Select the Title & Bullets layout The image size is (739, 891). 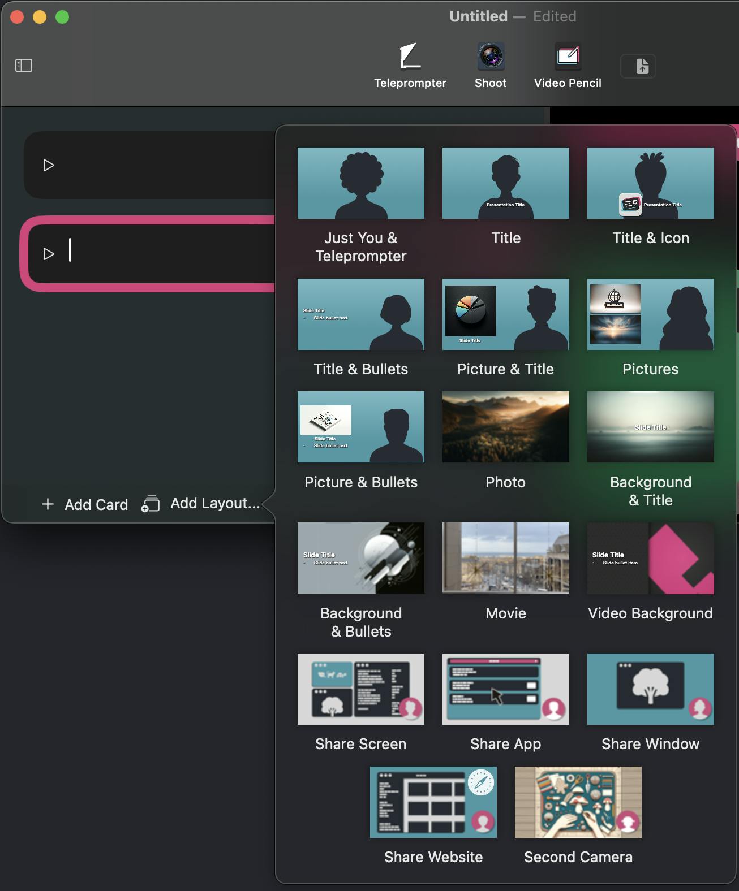361,328
